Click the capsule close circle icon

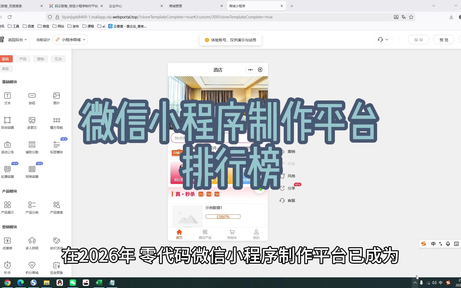click(x=260, y=70)
